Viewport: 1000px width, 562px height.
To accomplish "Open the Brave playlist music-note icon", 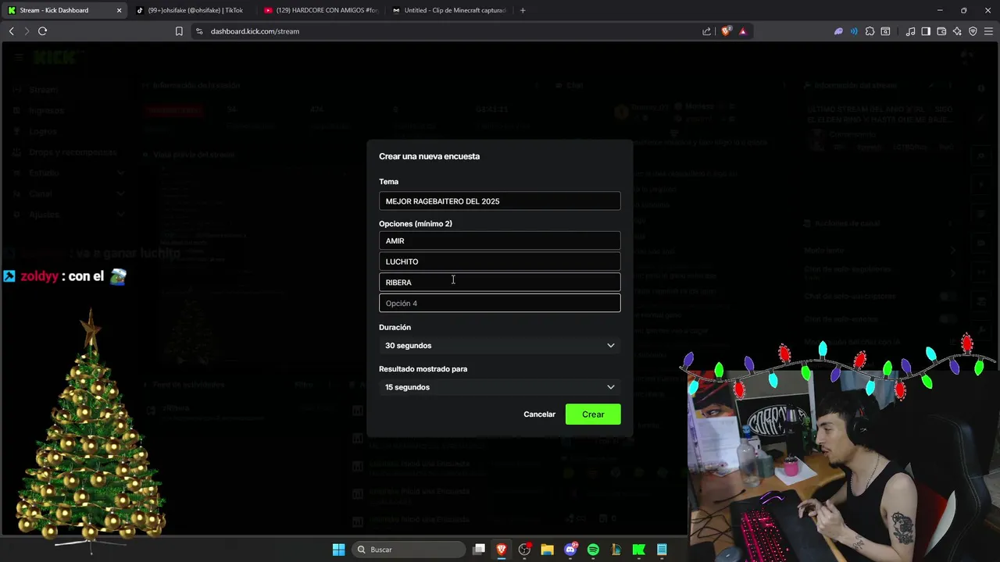I will point(910,31).
